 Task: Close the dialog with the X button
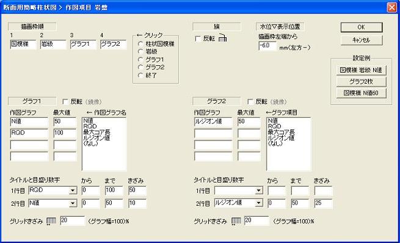tap(392, 7)
